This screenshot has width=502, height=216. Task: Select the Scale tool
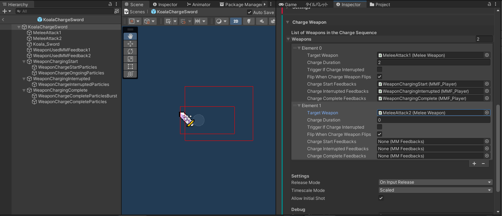pos(130,59)
